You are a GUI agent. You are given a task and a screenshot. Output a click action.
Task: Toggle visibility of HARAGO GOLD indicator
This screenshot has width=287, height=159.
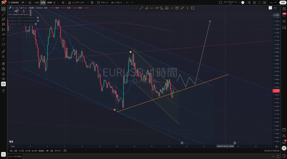[x=36, y=24]
